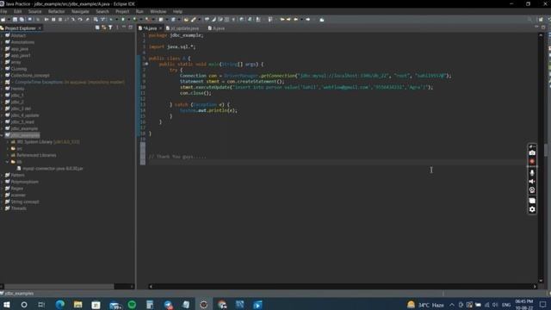Expand the src folder node

pyautogui.click(x=8, y=148)
